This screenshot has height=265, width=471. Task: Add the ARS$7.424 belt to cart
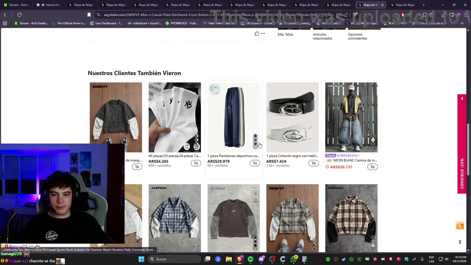[314, 163]
